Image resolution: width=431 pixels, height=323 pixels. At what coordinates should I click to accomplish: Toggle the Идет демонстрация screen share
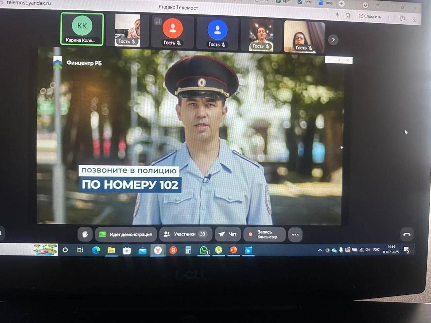tap(126, 234)
